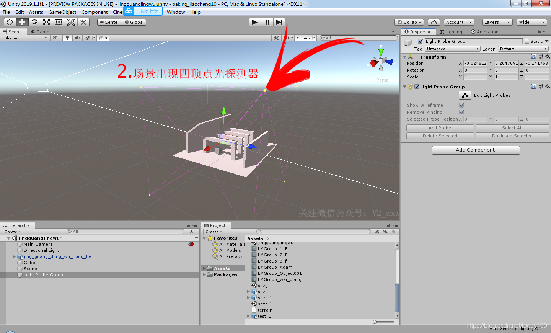Switch to the Game tab
Screen dimensions: 551x333
(40, 32)
